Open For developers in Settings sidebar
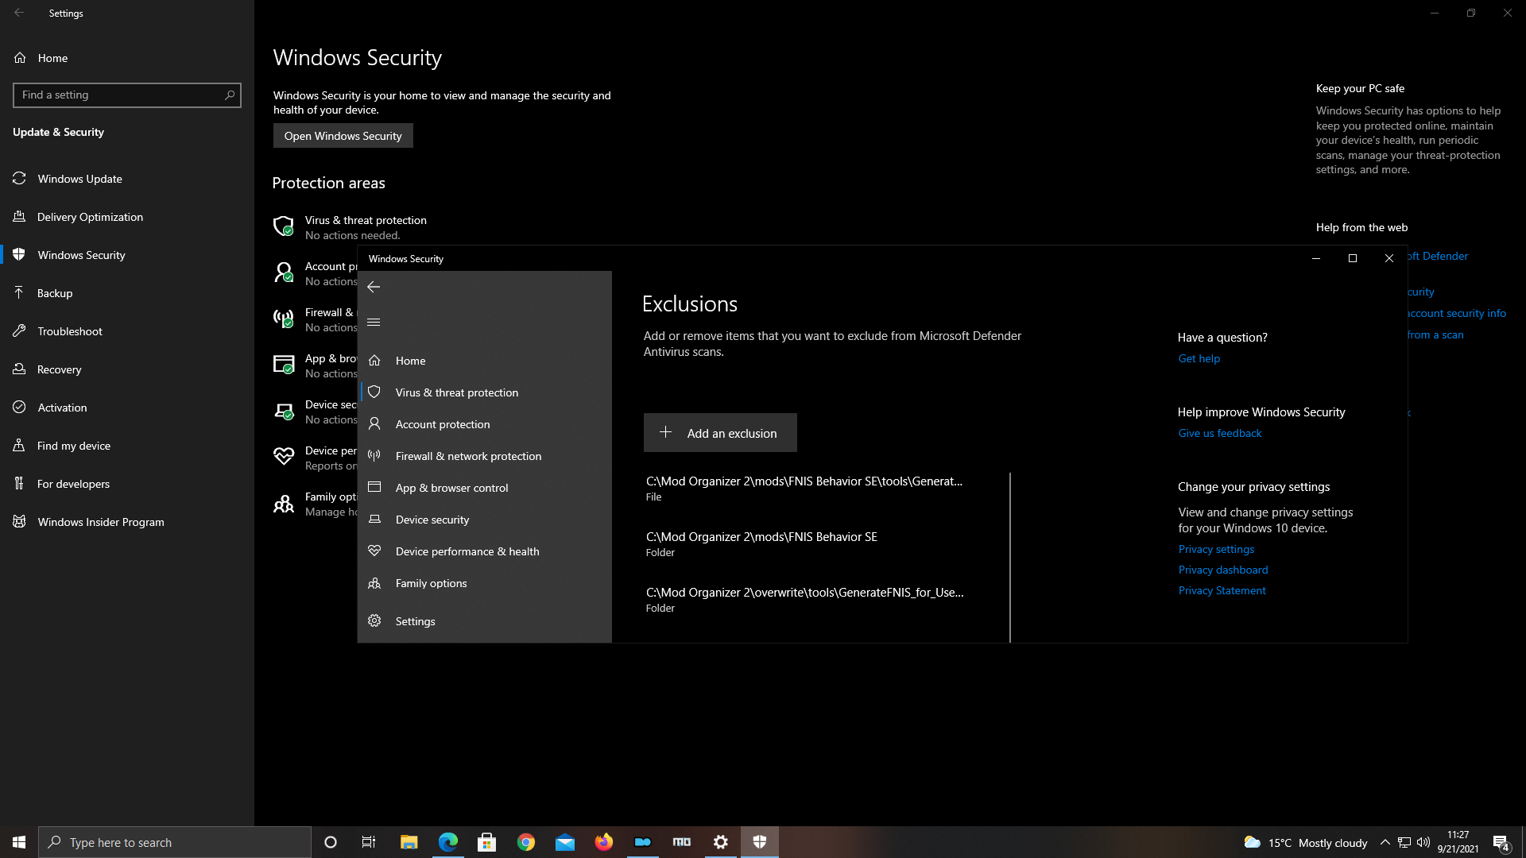This screenshot has width=1526, height=858. tap(127, 484)
